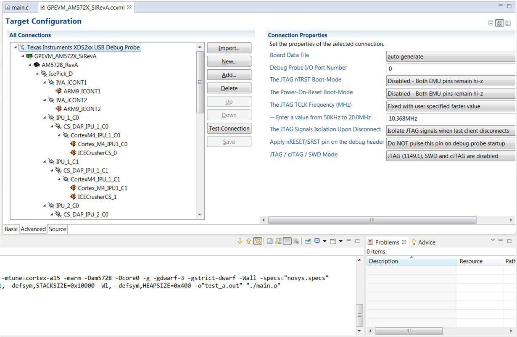
Task: Click the Cortex_M4_IPU1_C0 core icon
Action: 74,144
